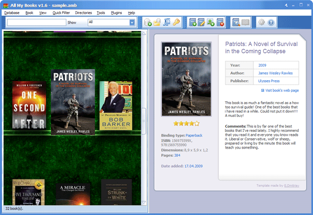Open the Directories menu
Viewport: 313px width, 215px height.
coord(83,13)
